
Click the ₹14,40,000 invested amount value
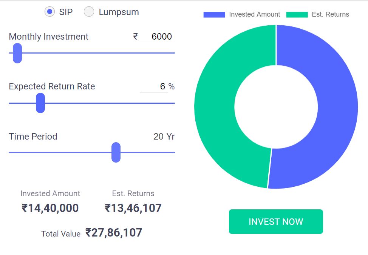[50, 208]
